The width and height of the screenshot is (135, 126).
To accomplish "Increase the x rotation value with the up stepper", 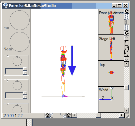I will (x=25, y=69).
